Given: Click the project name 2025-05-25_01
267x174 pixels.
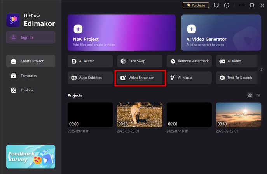Looking at the screenshot, I should click(227, 131).
